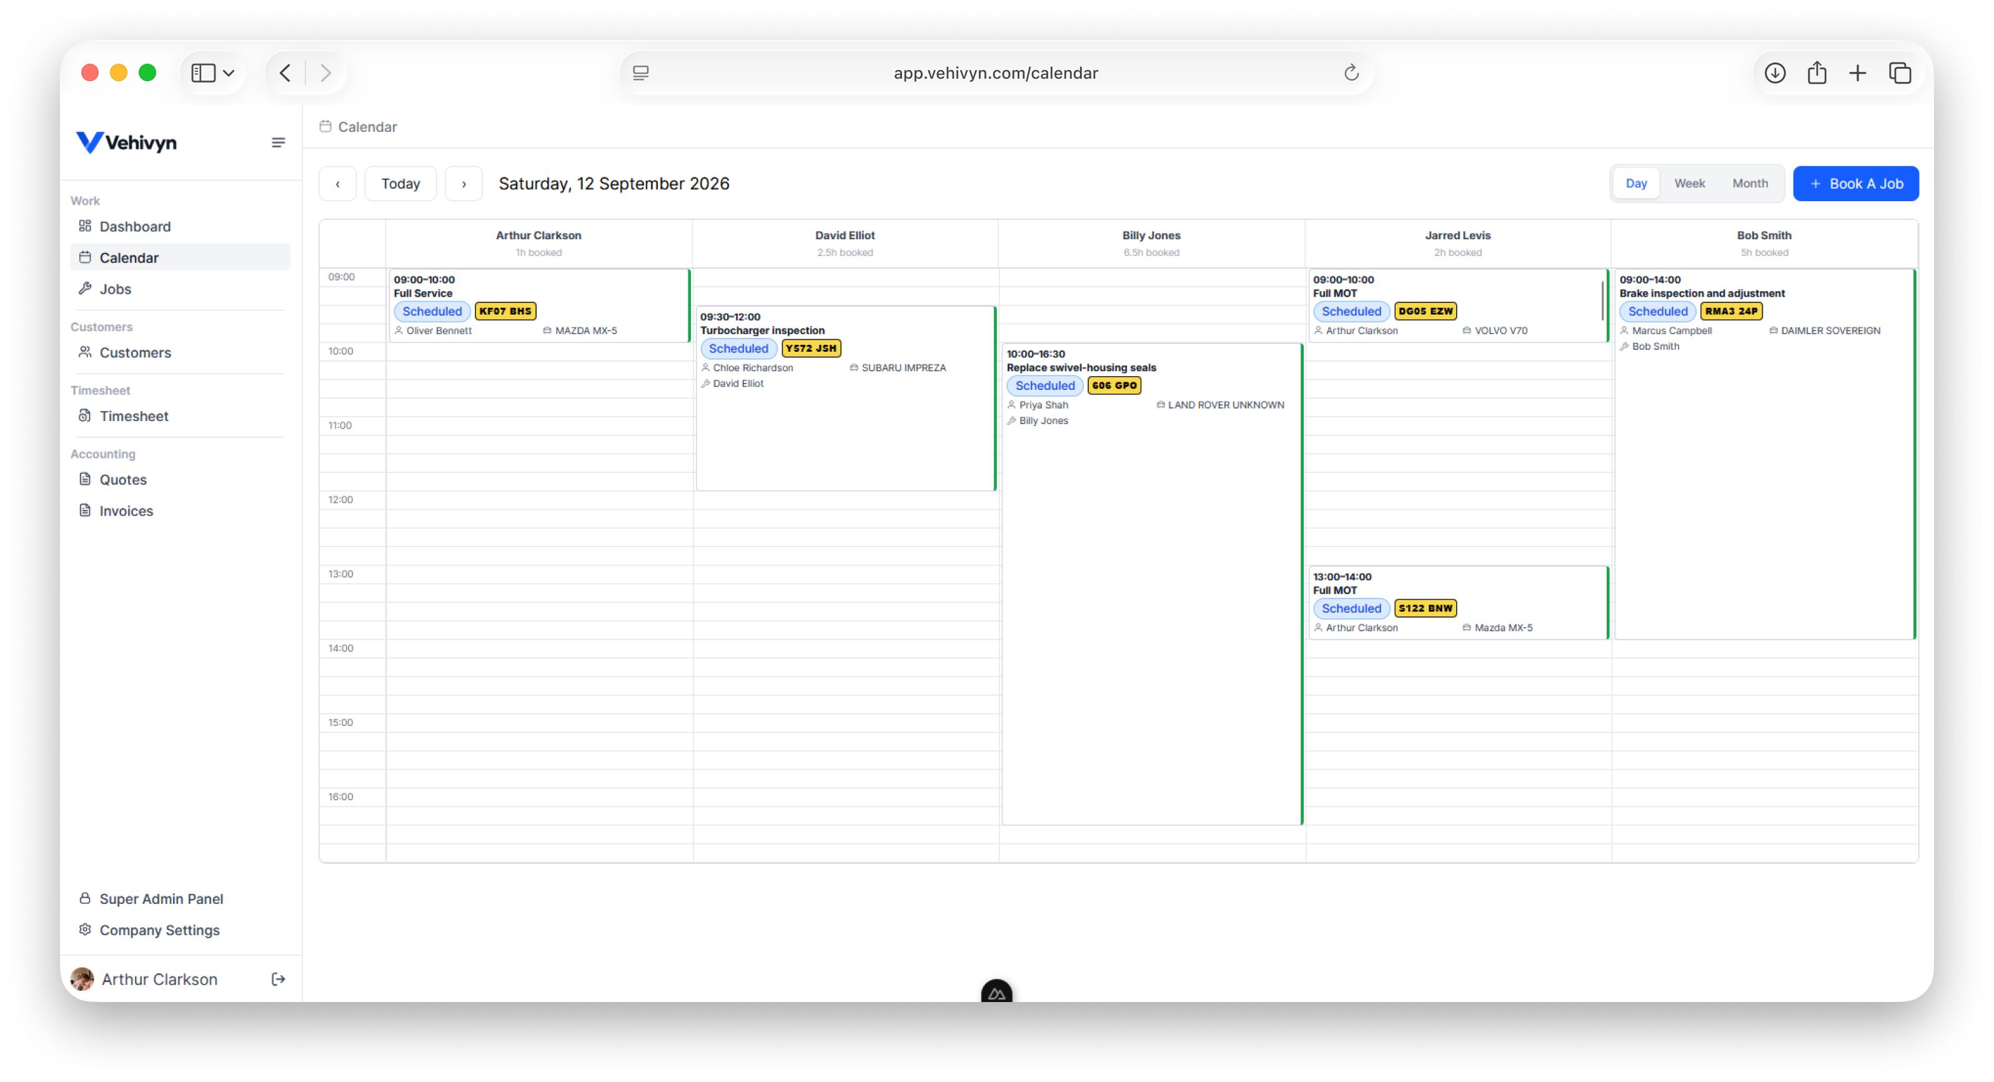Open the 09:00 Full Service job card
This screenshot has width=1994, height=1082.
(x=538, y=305)
